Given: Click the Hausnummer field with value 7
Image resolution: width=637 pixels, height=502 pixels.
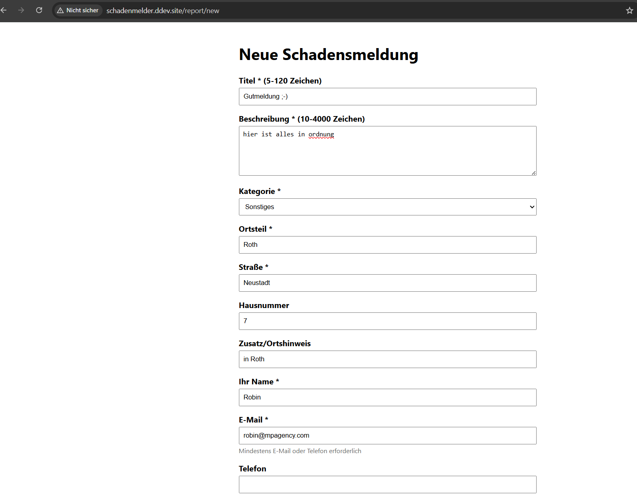Looking at the screenshot, I should point(387,321).
